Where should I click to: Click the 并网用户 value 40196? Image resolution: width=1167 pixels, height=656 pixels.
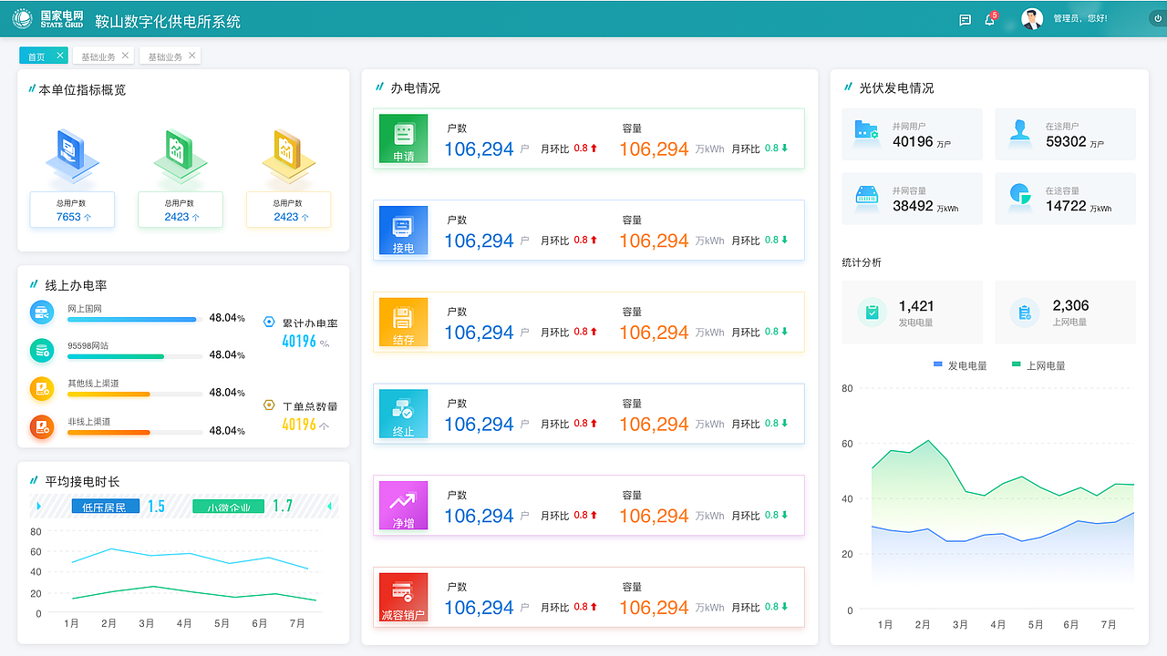913,141
